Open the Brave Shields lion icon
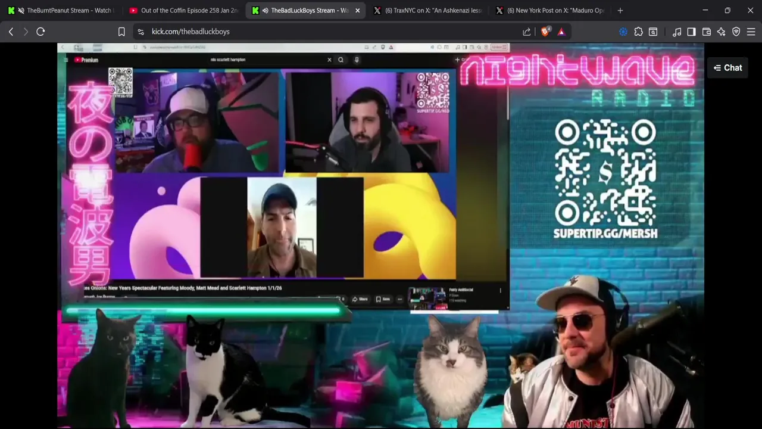Screen dimensions: 762x429 point(545,32)
